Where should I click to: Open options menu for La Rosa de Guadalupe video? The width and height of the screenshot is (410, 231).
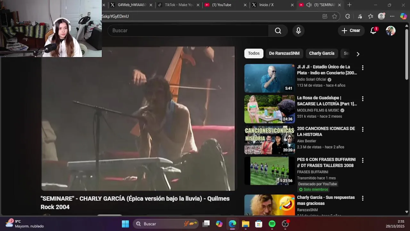coord(363,98)
